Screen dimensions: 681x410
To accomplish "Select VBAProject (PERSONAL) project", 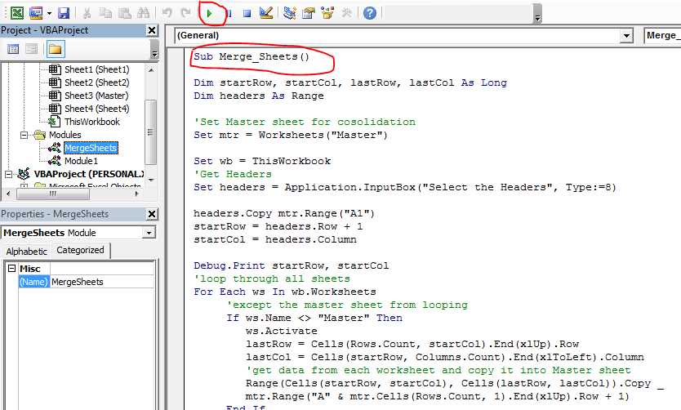I will (x=89, y=174).
